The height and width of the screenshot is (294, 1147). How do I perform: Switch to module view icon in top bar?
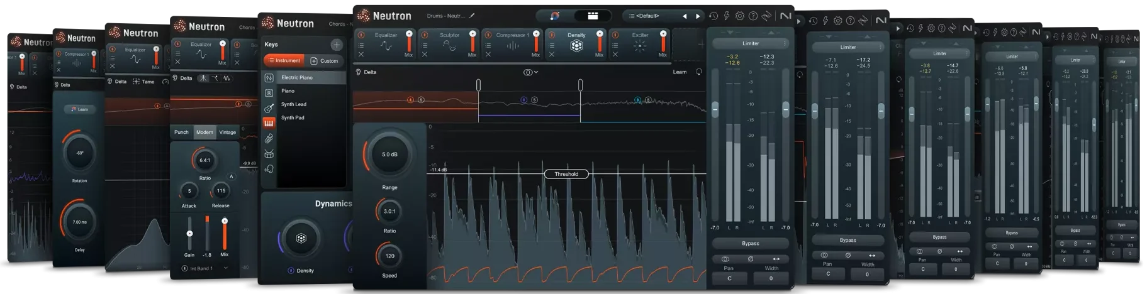coord(593,16)
